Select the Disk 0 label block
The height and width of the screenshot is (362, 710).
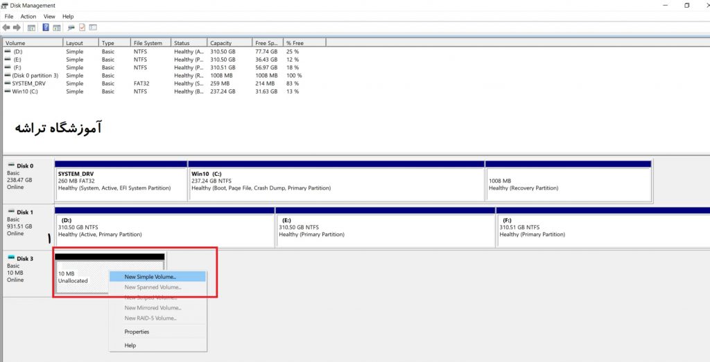[x=28, y=180]
